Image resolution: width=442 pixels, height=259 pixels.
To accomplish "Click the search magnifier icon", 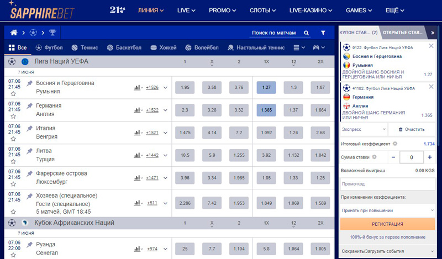I will point(306,33).
